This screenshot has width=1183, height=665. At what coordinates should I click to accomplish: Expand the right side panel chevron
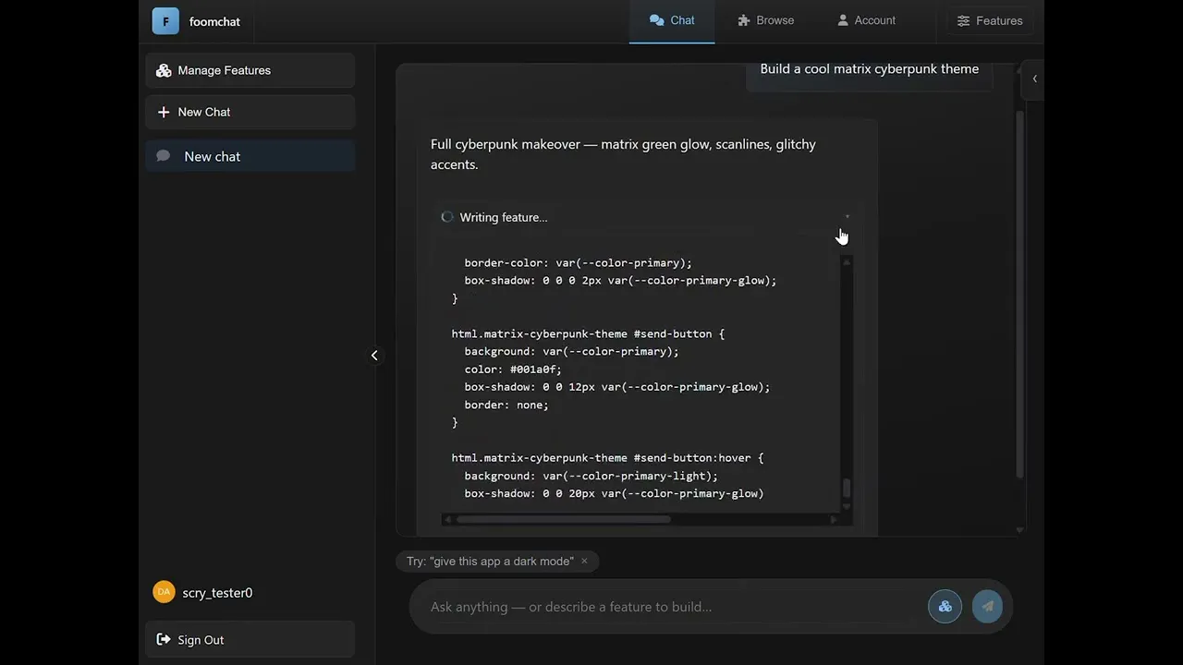click(x=1034, y=79)
